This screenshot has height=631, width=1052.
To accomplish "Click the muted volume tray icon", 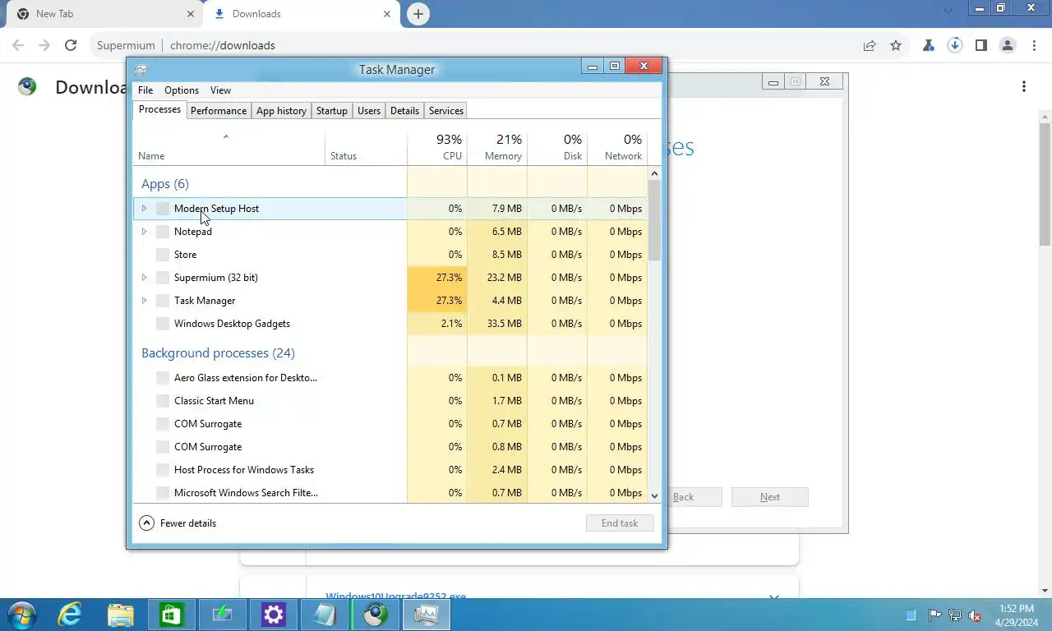I will click(975, 615).
